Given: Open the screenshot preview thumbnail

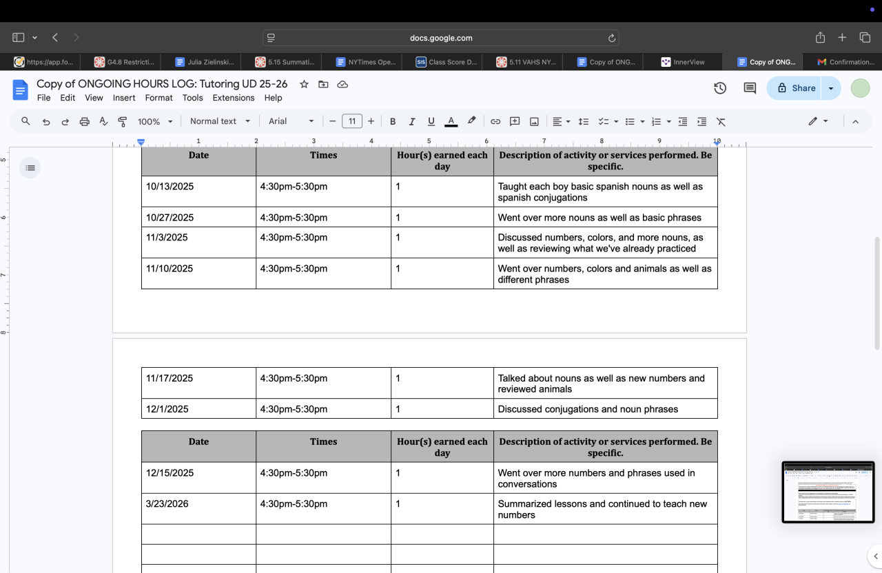Looking at the screenshot, I should pos(828,492).
